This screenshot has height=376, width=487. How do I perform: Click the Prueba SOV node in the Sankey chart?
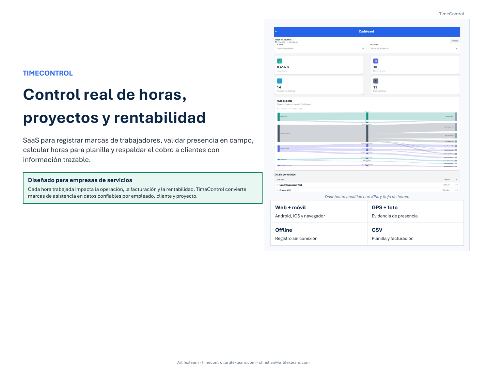pos(279,117)
